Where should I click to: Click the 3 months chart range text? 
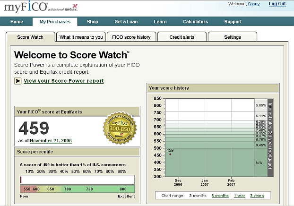(x=198, y=196)
